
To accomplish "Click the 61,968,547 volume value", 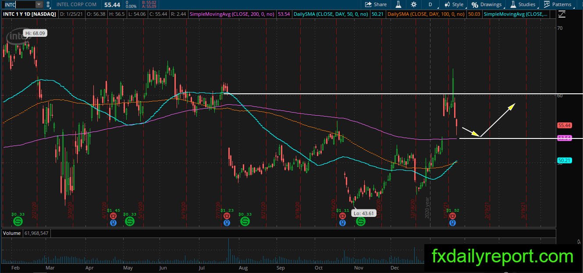I will coord(37,233).
